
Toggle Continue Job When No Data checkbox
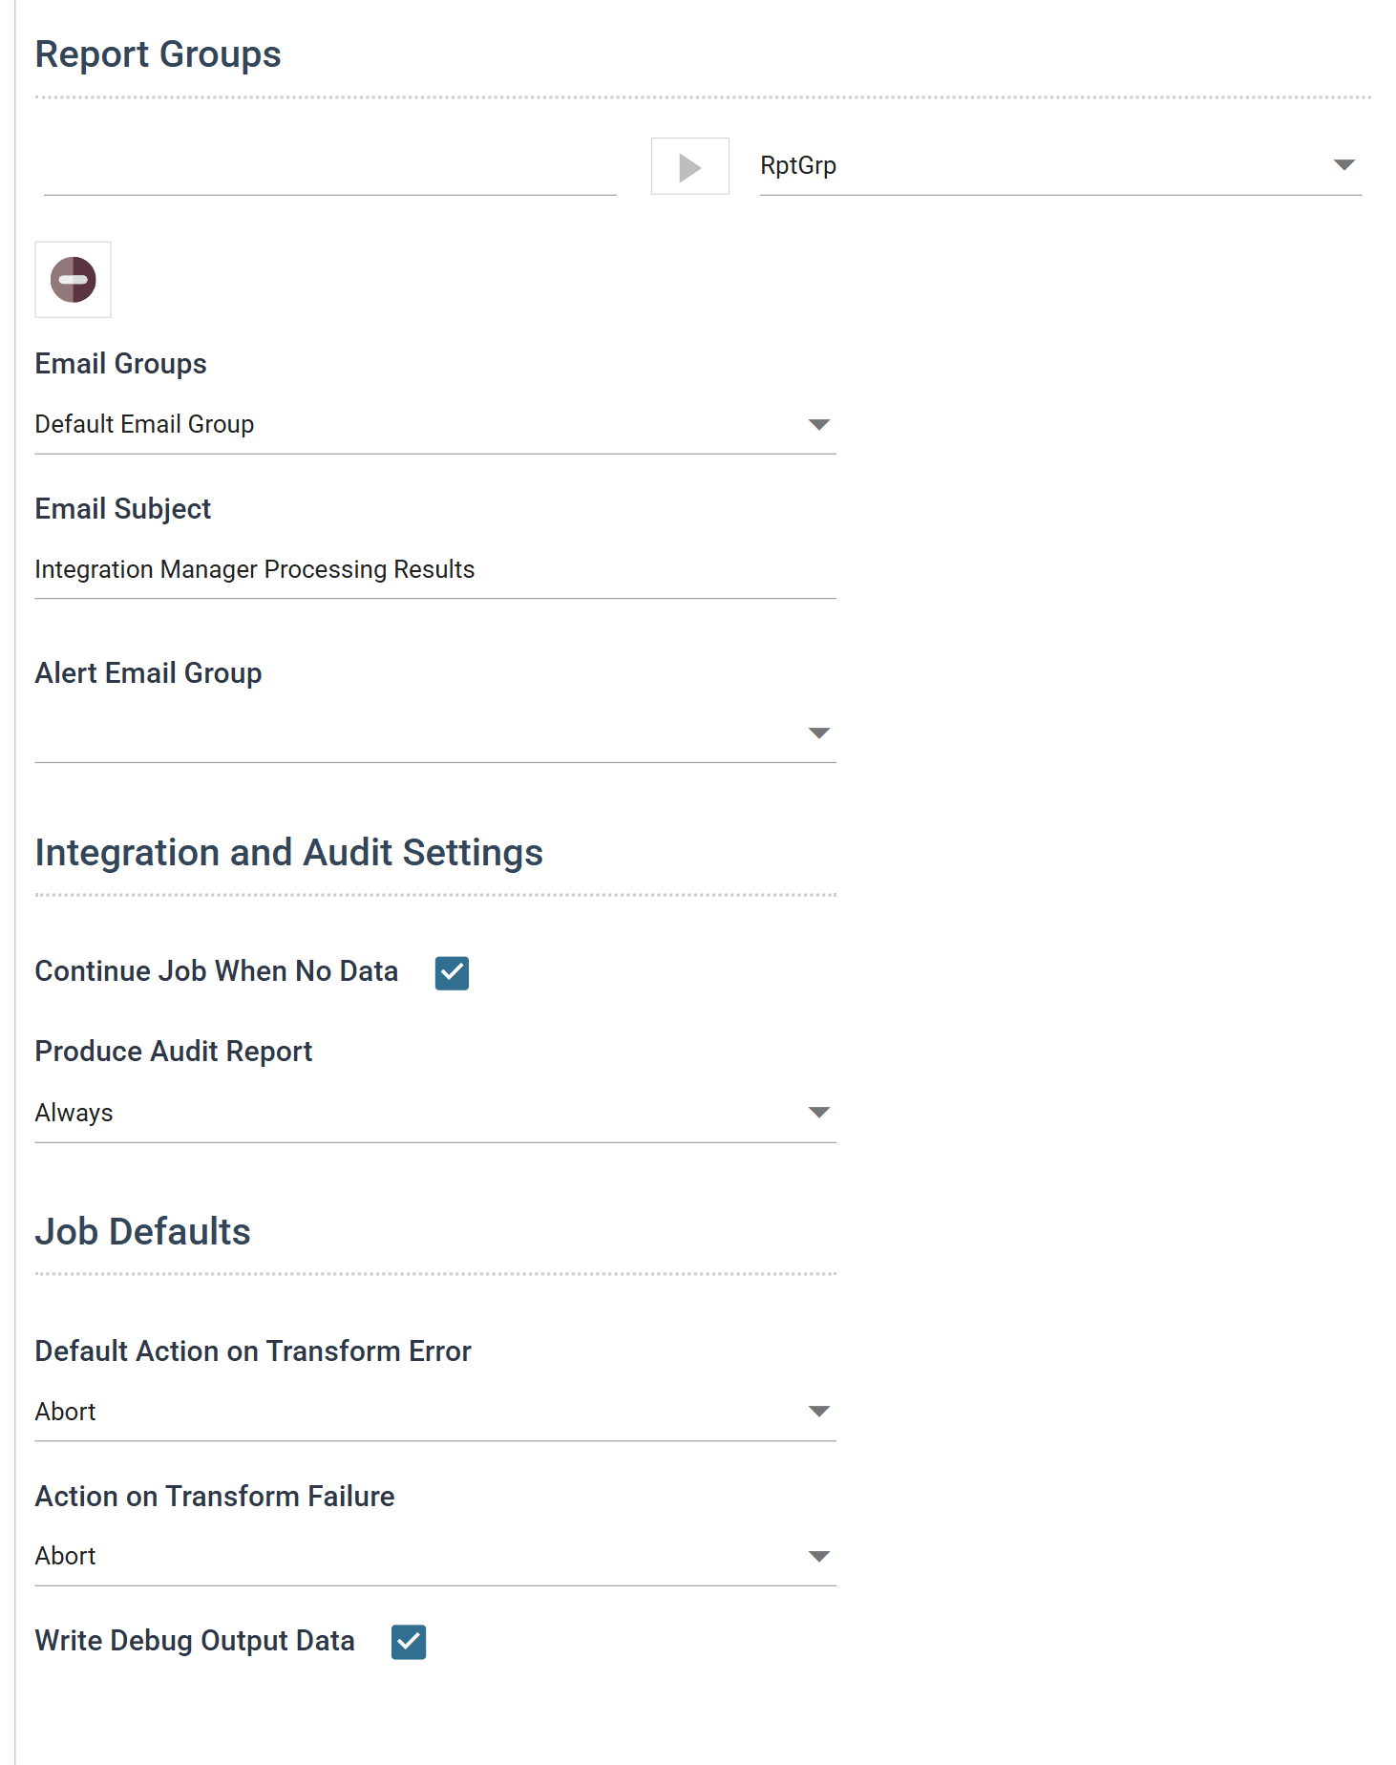coord(452,973)
